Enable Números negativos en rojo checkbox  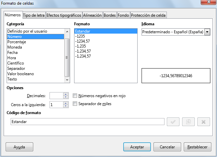click(75, 95)
